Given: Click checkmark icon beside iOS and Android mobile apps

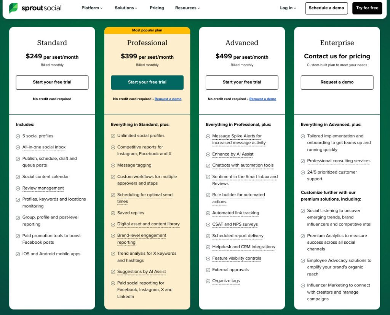Looking at the screenshot, I should click(x=18, y=254).
